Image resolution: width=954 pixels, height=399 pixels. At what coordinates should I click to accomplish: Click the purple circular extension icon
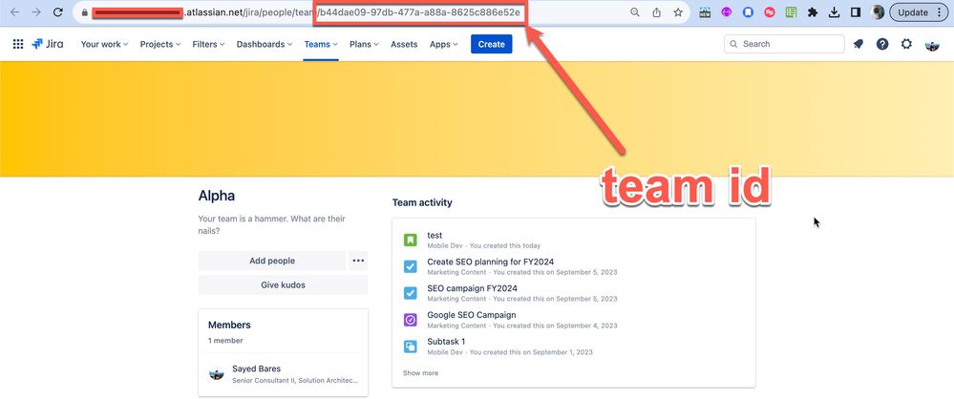[x=727, y=12]
